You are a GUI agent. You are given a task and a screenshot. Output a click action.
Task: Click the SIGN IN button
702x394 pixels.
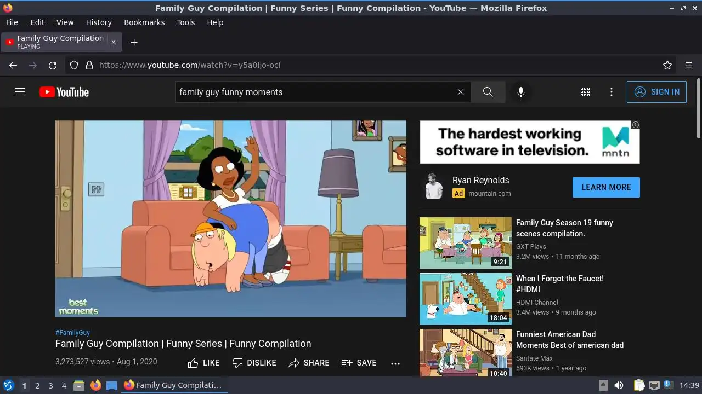pos(656,92)
